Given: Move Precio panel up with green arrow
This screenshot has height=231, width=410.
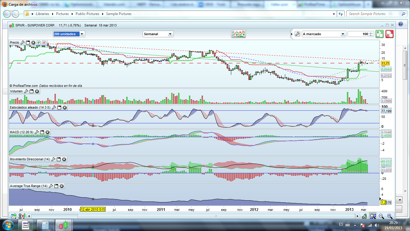Looking at the screenshot, I should (x=39, y=42).
